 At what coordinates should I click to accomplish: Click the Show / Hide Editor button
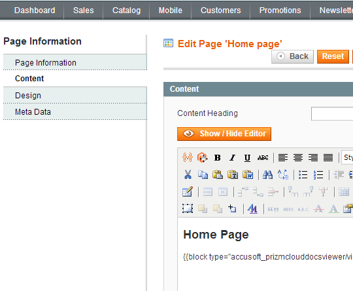click(x=224, y=134)
